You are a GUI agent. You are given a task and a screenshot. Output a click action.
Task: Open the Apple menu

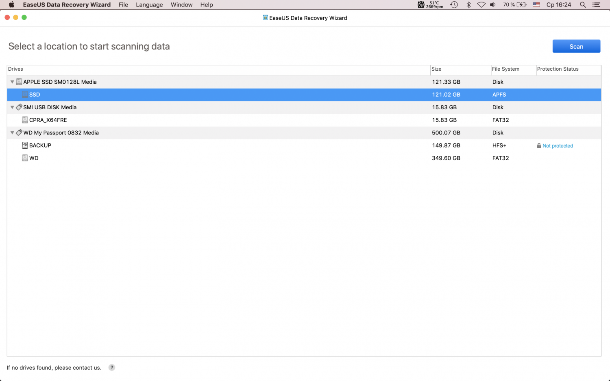tap(11, 5)
